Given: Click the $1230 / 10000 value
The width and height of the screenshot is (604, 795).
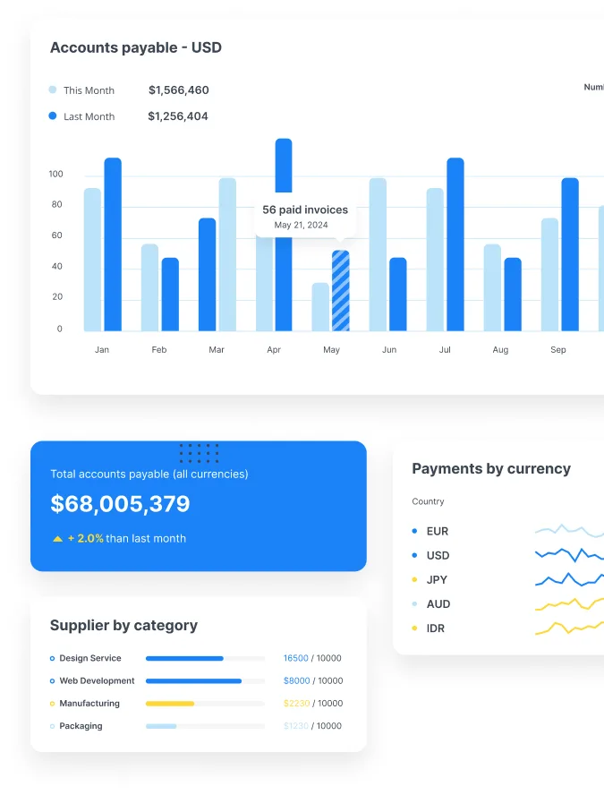Looking at the screenshot, I should pos(312,726).
